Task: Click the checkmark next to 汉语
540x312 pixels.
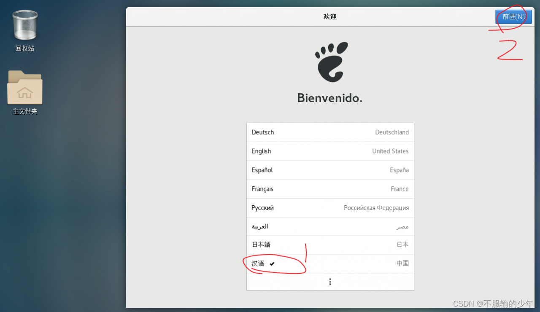Action: (272, 264)
